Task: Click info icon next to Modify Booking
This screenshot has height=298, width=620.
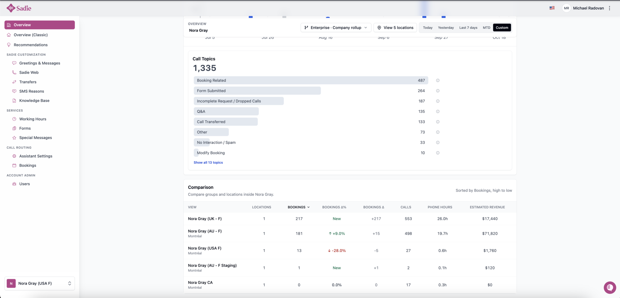Action: 438,153
